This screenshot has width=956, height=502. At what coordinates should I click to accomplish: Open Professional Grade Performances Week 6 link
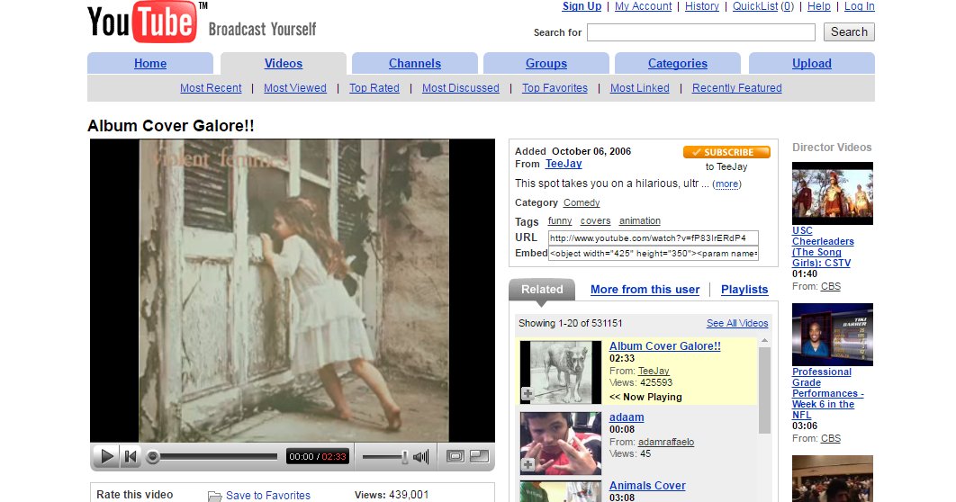(827, 393)
